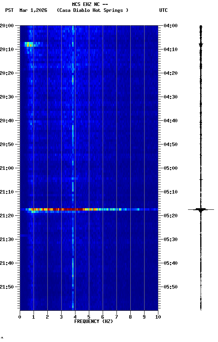Click the 05:30 UTC time label
218x342 pixels.
tap(171, 239)
